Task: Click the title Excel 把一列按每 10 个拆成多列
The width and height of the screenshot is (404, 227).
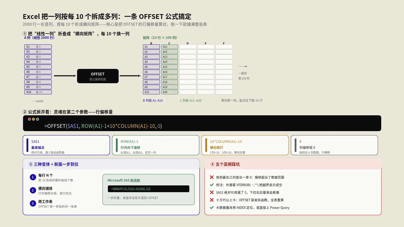Action: coord(107,17)
